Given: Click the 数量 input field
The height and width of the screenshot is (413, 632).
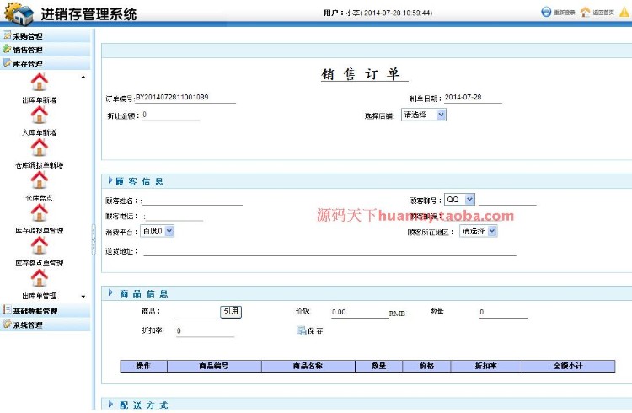Looking at the screenshot, I should click(x=503, y=313).
